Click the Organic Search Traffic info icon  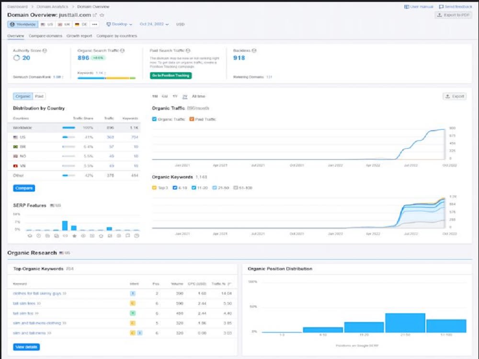point(122,51)
